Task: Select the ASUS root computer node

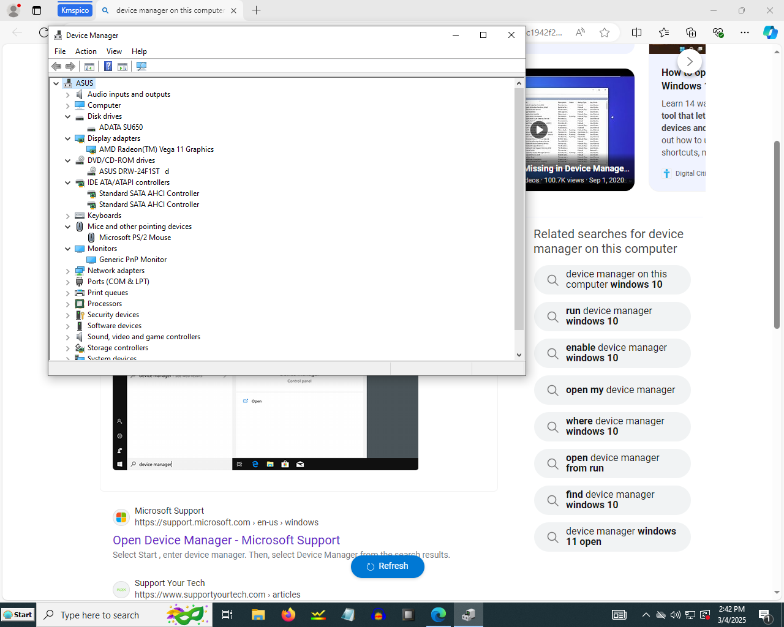Action: 85,83
